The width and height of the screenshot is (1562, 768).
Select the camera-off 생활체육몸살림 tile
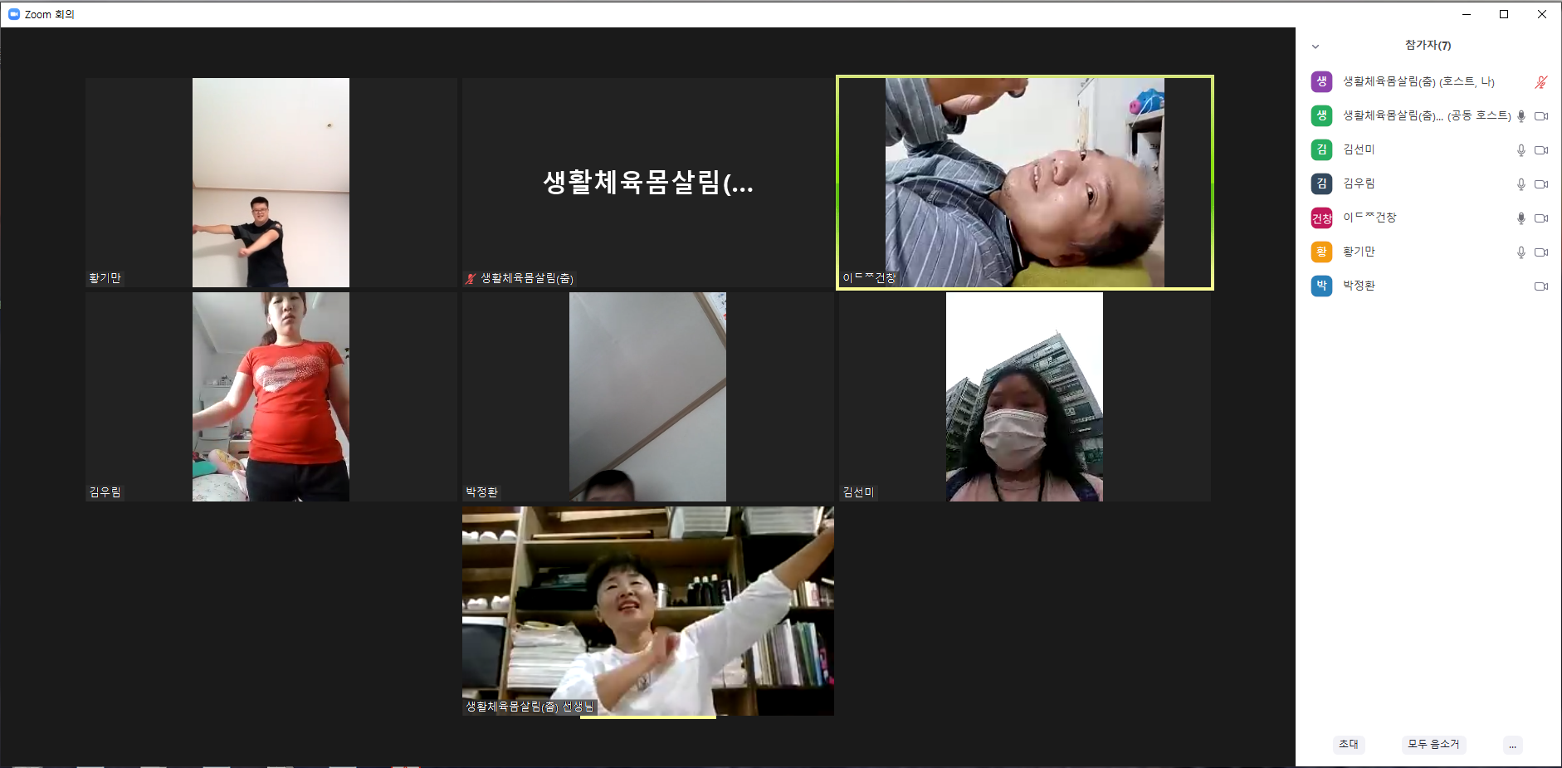click(x=647, y=183)
